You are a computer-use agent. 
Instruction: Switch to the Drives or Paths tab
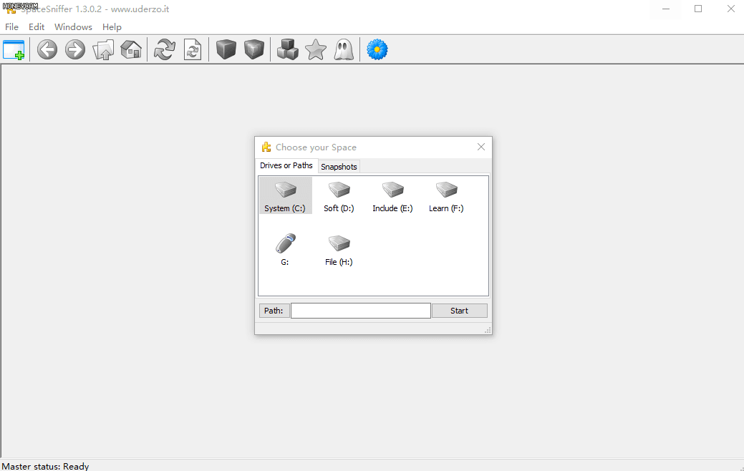286,165
